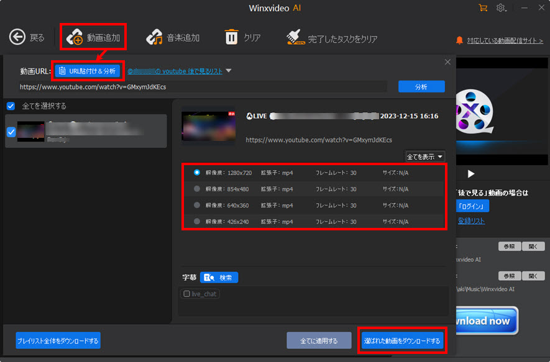The image size is (550, 362).
Task: Select resolution 854x480 radio button
Action: click(197, 189)
